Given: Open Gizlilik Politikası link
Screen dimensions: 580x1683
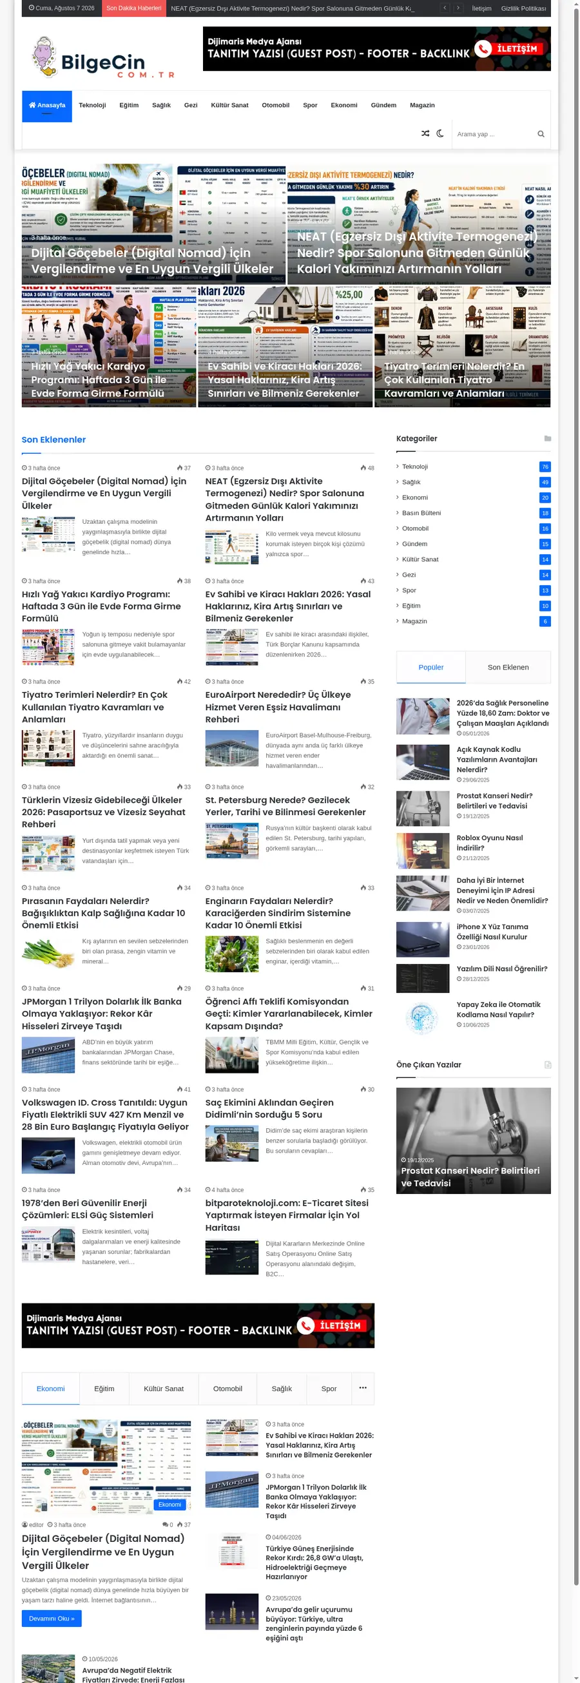Looking at the screenshot, I should [x=523, y=8].
